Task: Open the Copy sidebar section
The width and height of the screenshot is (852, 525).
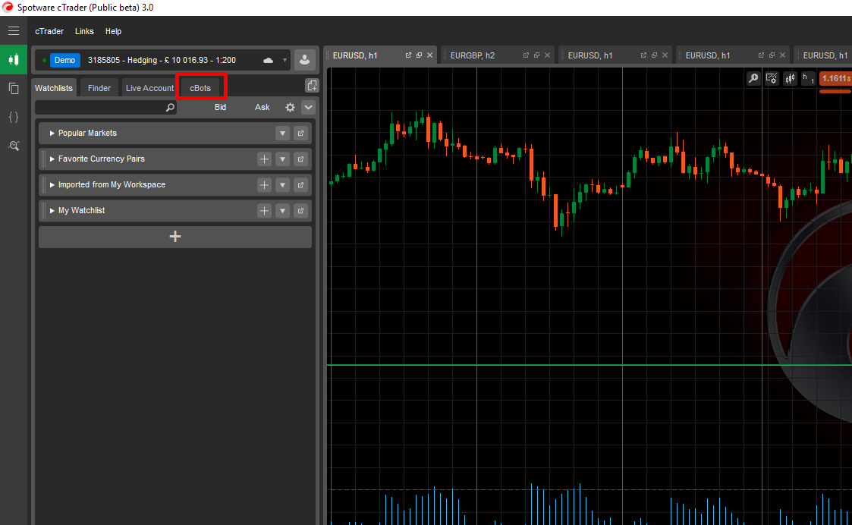Action: 14,88
